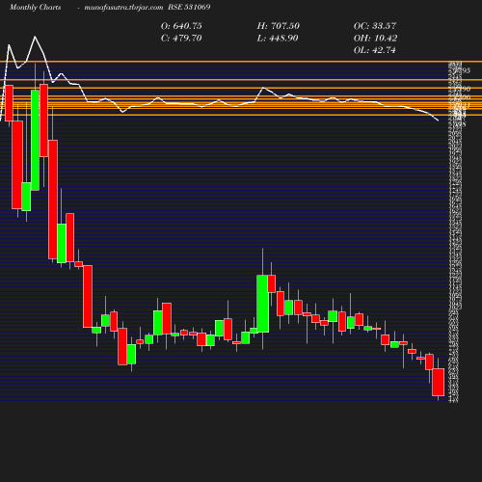Click the "Monthly Charts" title text

[x=35, y=8]
